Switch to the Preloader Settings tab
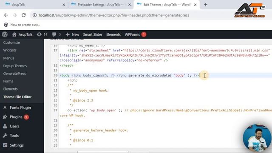The width and height of the screenshot is (272, 153). coord(101,5)
